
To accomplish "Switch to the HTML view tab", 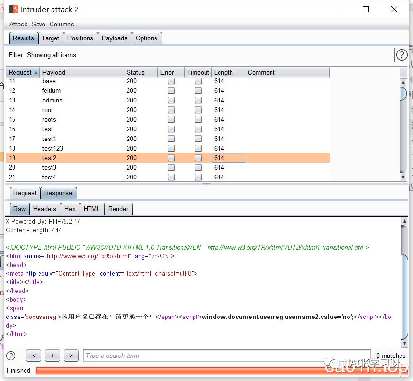I will [x=91, y=209].
